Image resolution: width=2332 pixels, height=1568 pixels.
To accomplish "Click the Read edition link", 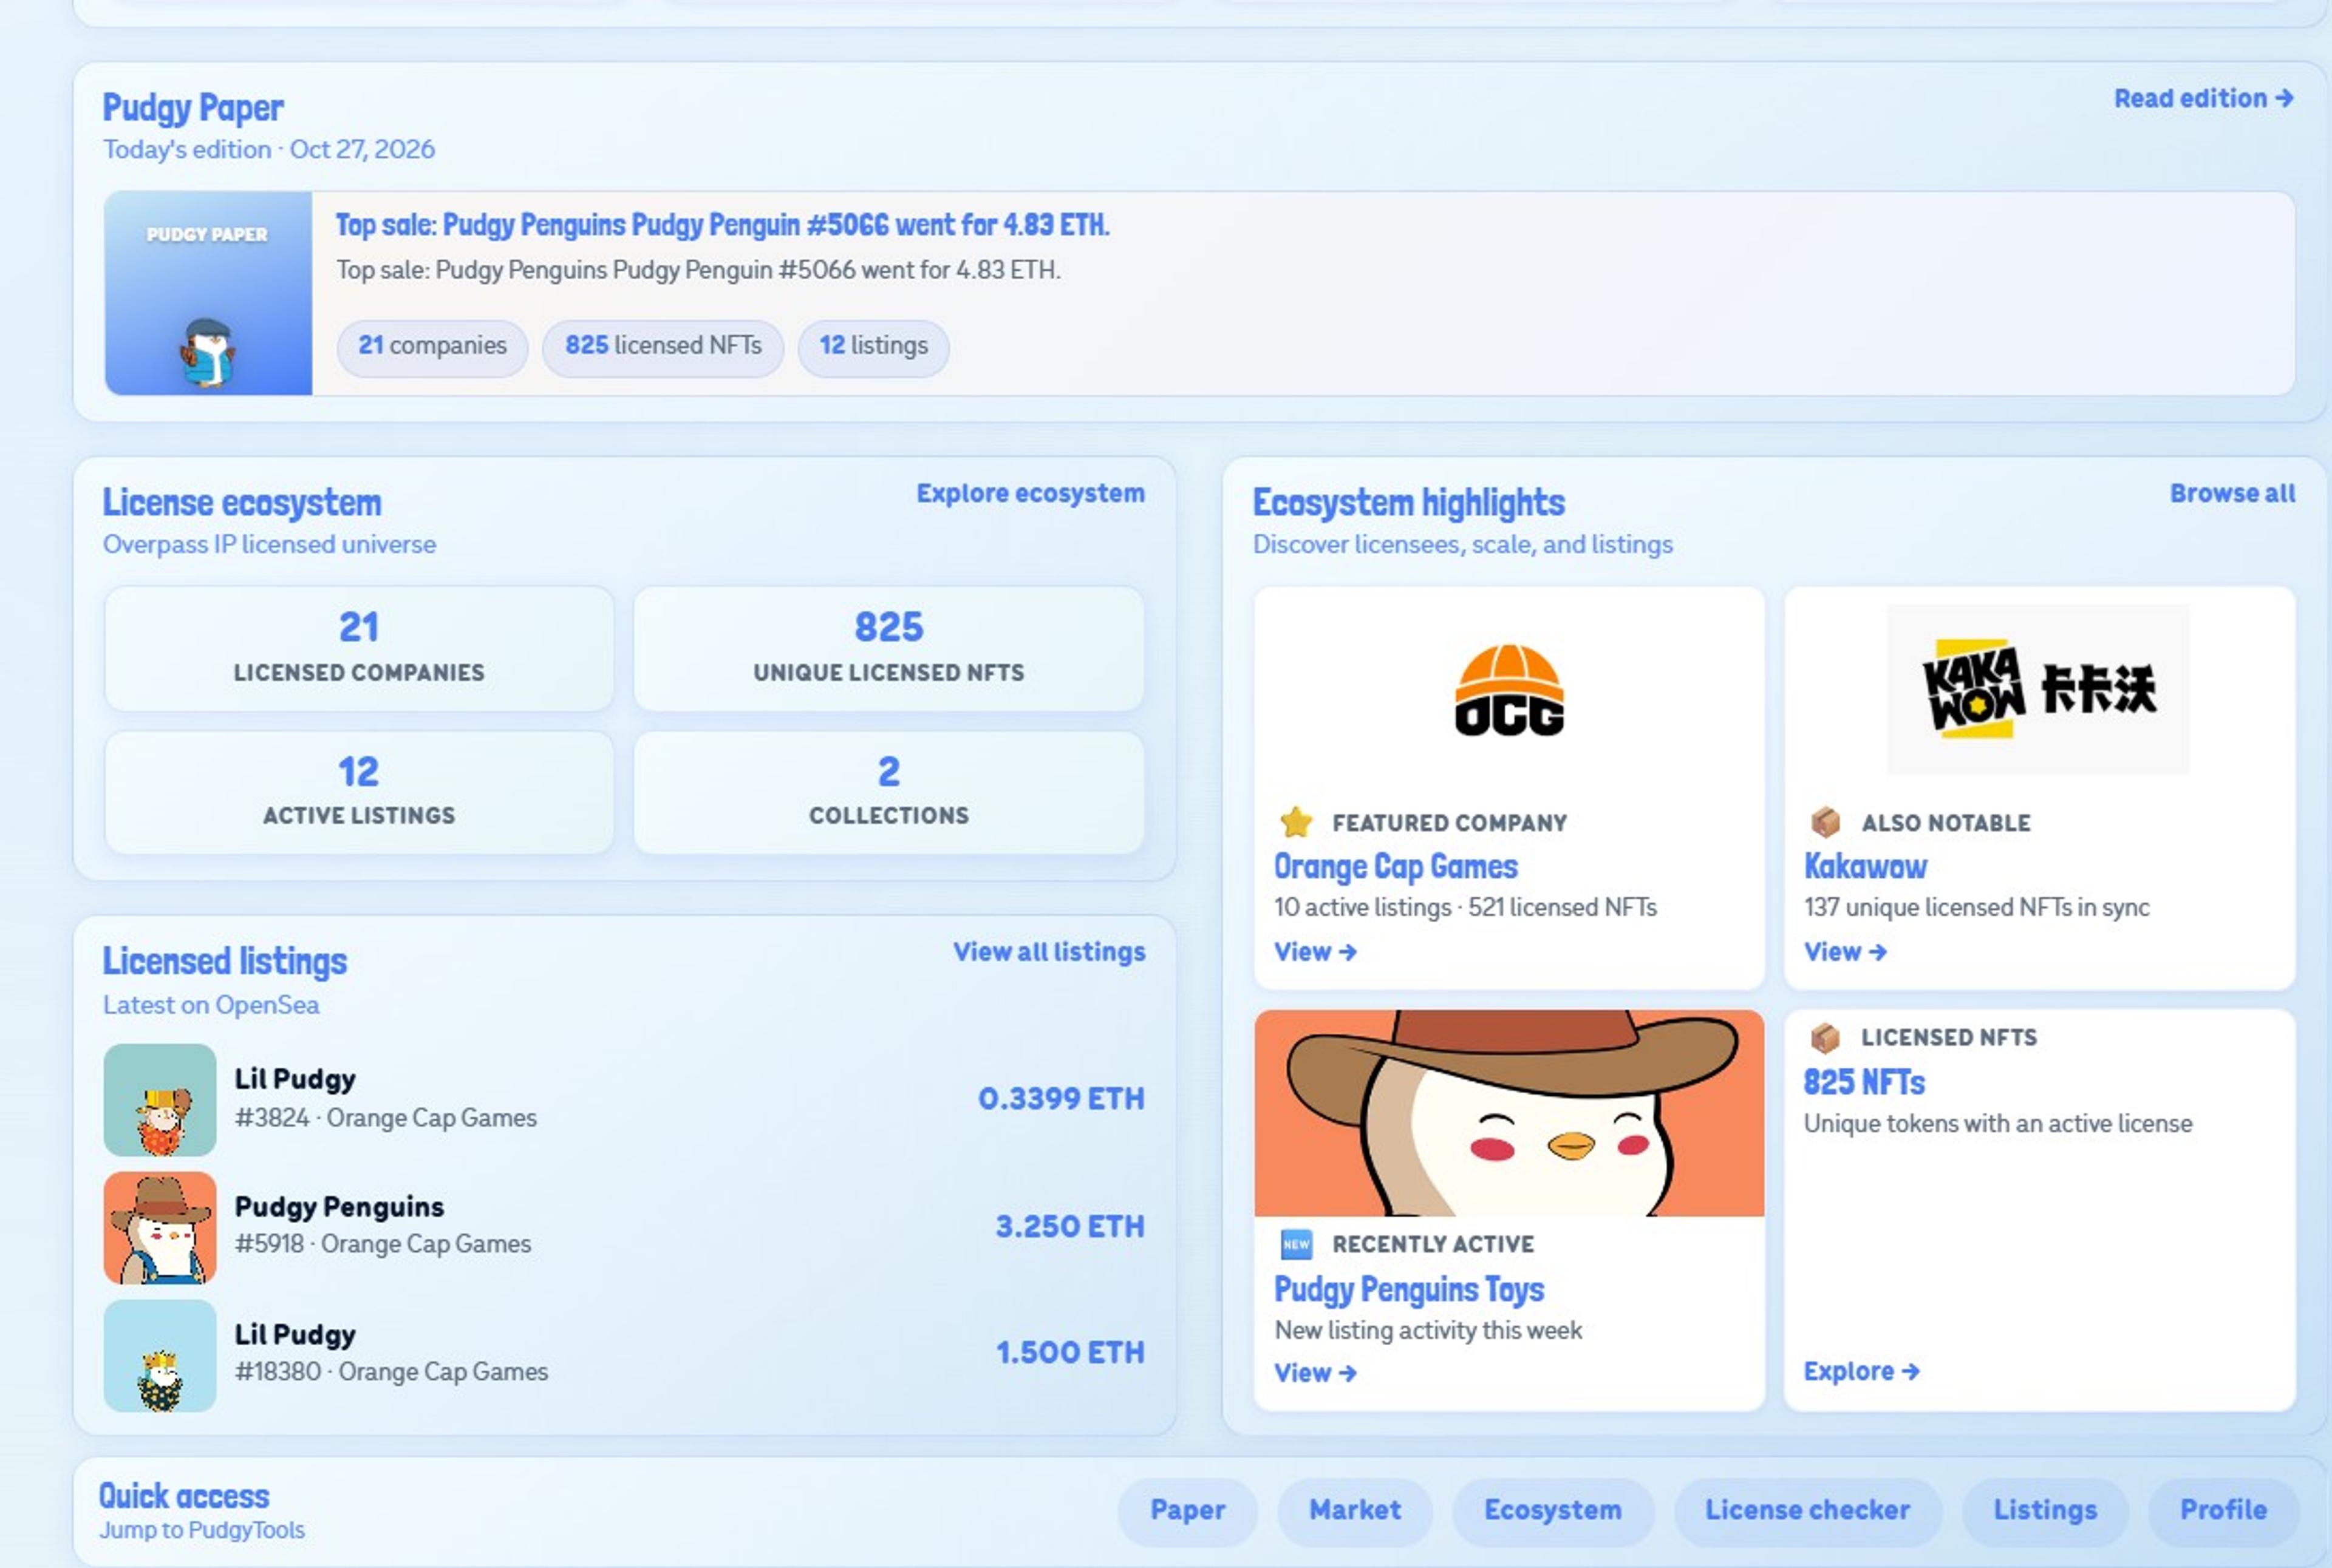I will 2203,98.
